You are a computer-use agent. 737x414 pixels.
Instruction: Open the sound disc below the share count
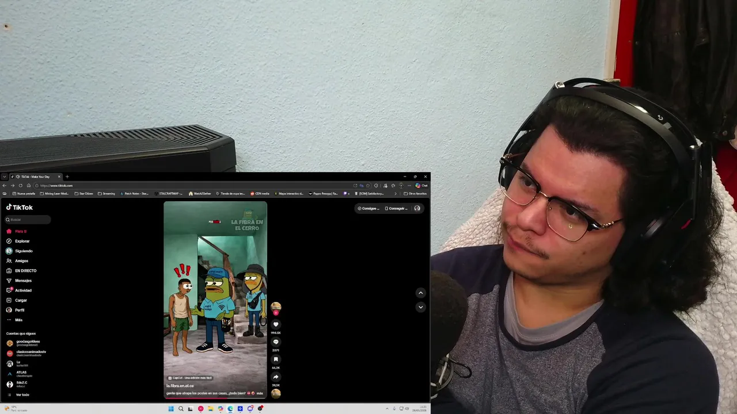pyautogui.click(x=276, y=393)
